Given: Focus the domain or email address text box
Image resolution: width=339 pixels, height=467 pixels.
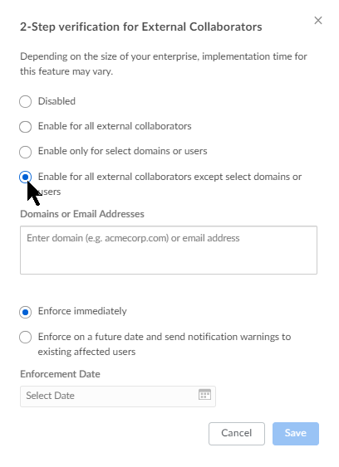Looking at the screenshot, I should [x=169, y=250].
